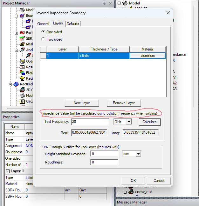Screen dimensions: 199x206
Task: Click the Thickness / Type column header
Action: [x=104, y=49]
